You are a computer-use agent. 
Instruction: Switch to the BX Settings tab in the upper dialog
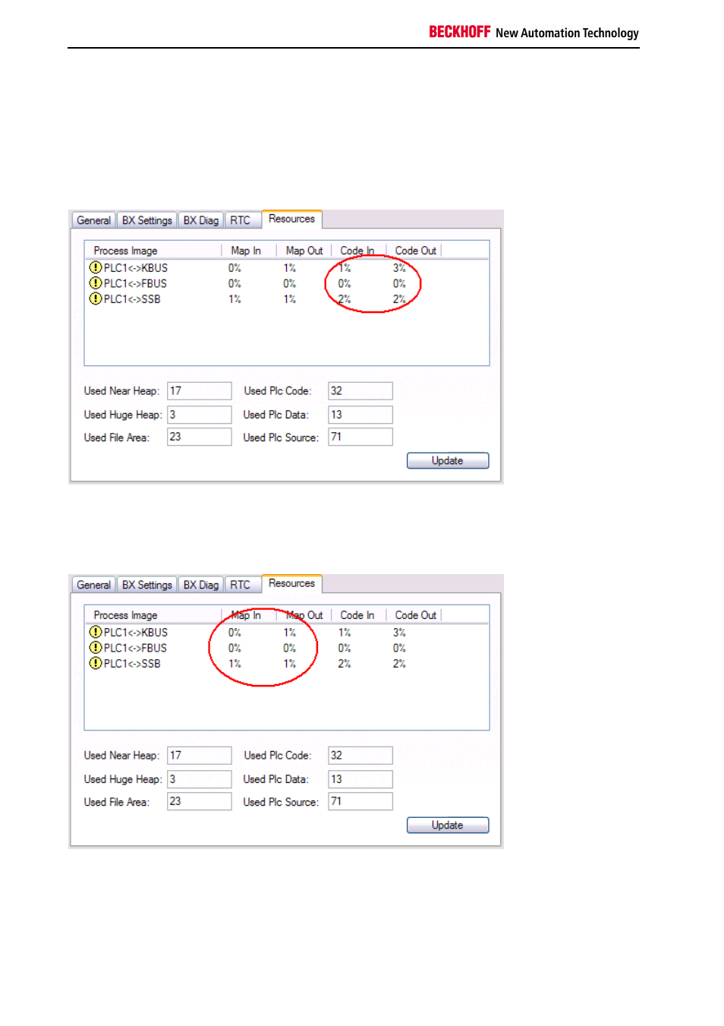pos(147,220)
